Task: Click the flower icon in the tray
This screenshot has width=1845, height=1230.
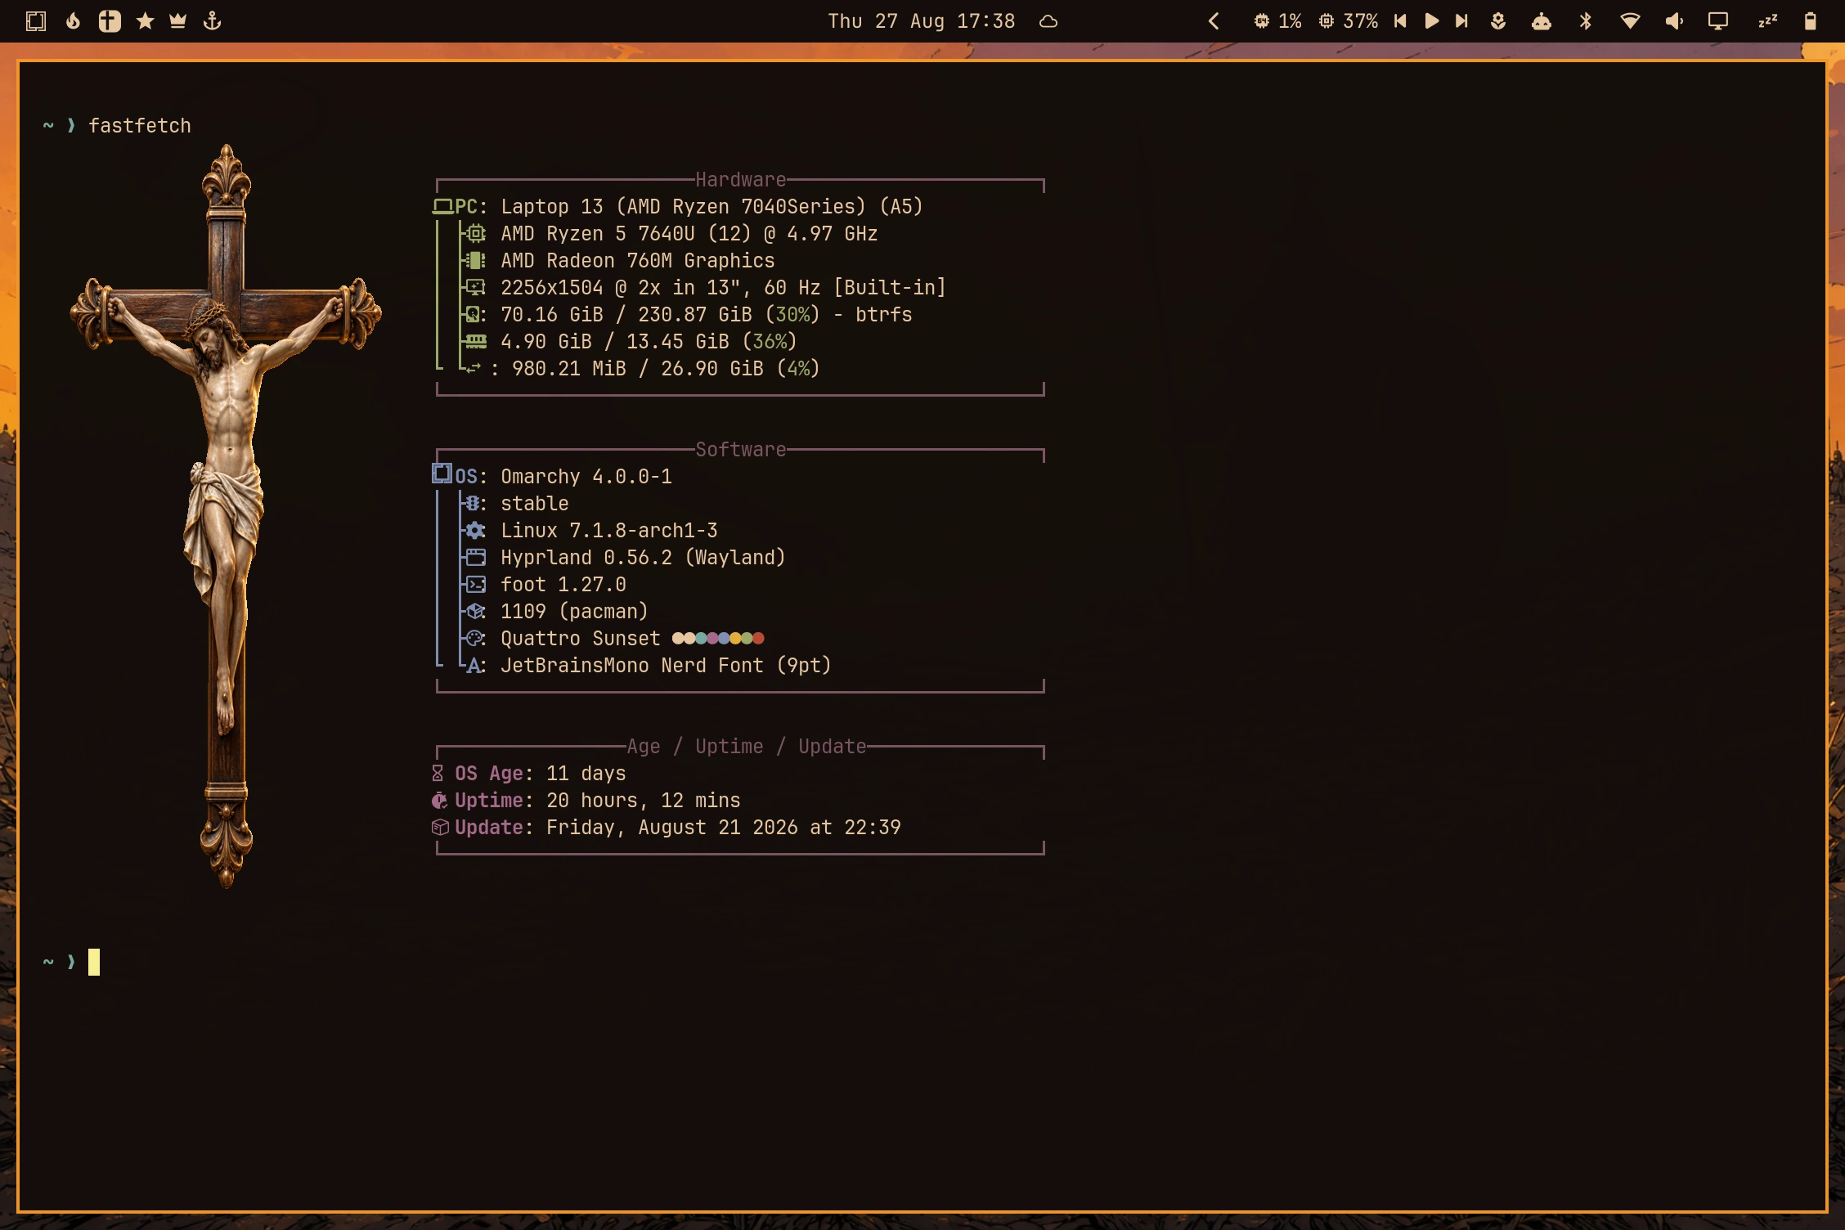Action: (1498, 21)
